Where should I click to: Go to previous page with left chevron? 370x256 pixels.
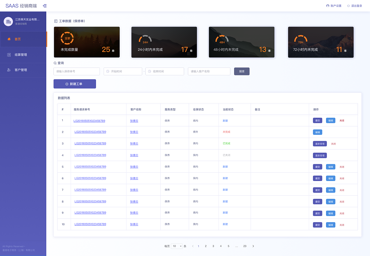tap(193, 246)
